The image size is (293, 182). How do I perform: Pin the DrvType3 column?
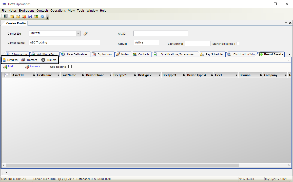click(x=184, y=75)
